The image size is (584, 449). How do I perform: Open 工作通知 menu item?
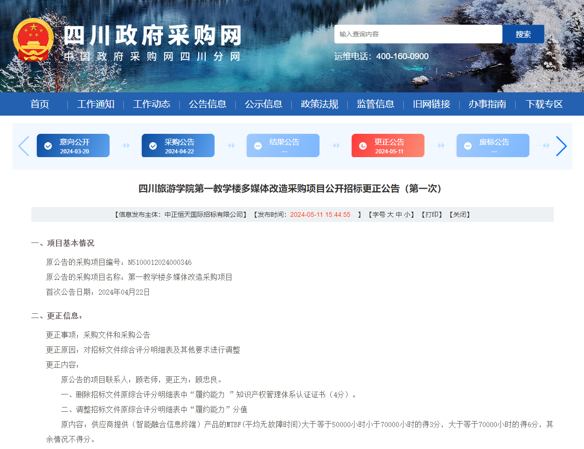(96, 104)
